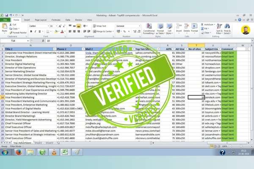Switch to the Insert ribbon tab
The width and height of the screenshot is (254, 169).
pyautogui.click(x=27, y=20)
